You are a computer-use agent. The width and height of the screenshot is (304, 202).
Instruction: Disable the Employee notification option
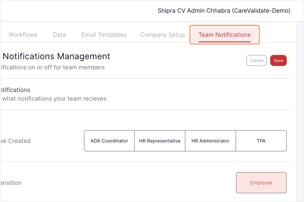click(261, 183)
